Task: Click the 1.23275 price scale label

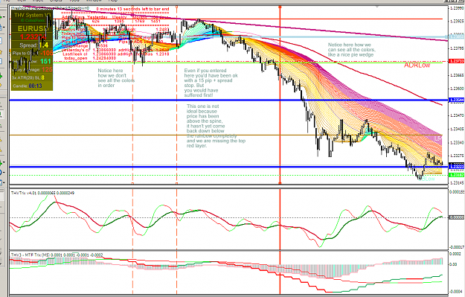Action: (x=457, y=156)
